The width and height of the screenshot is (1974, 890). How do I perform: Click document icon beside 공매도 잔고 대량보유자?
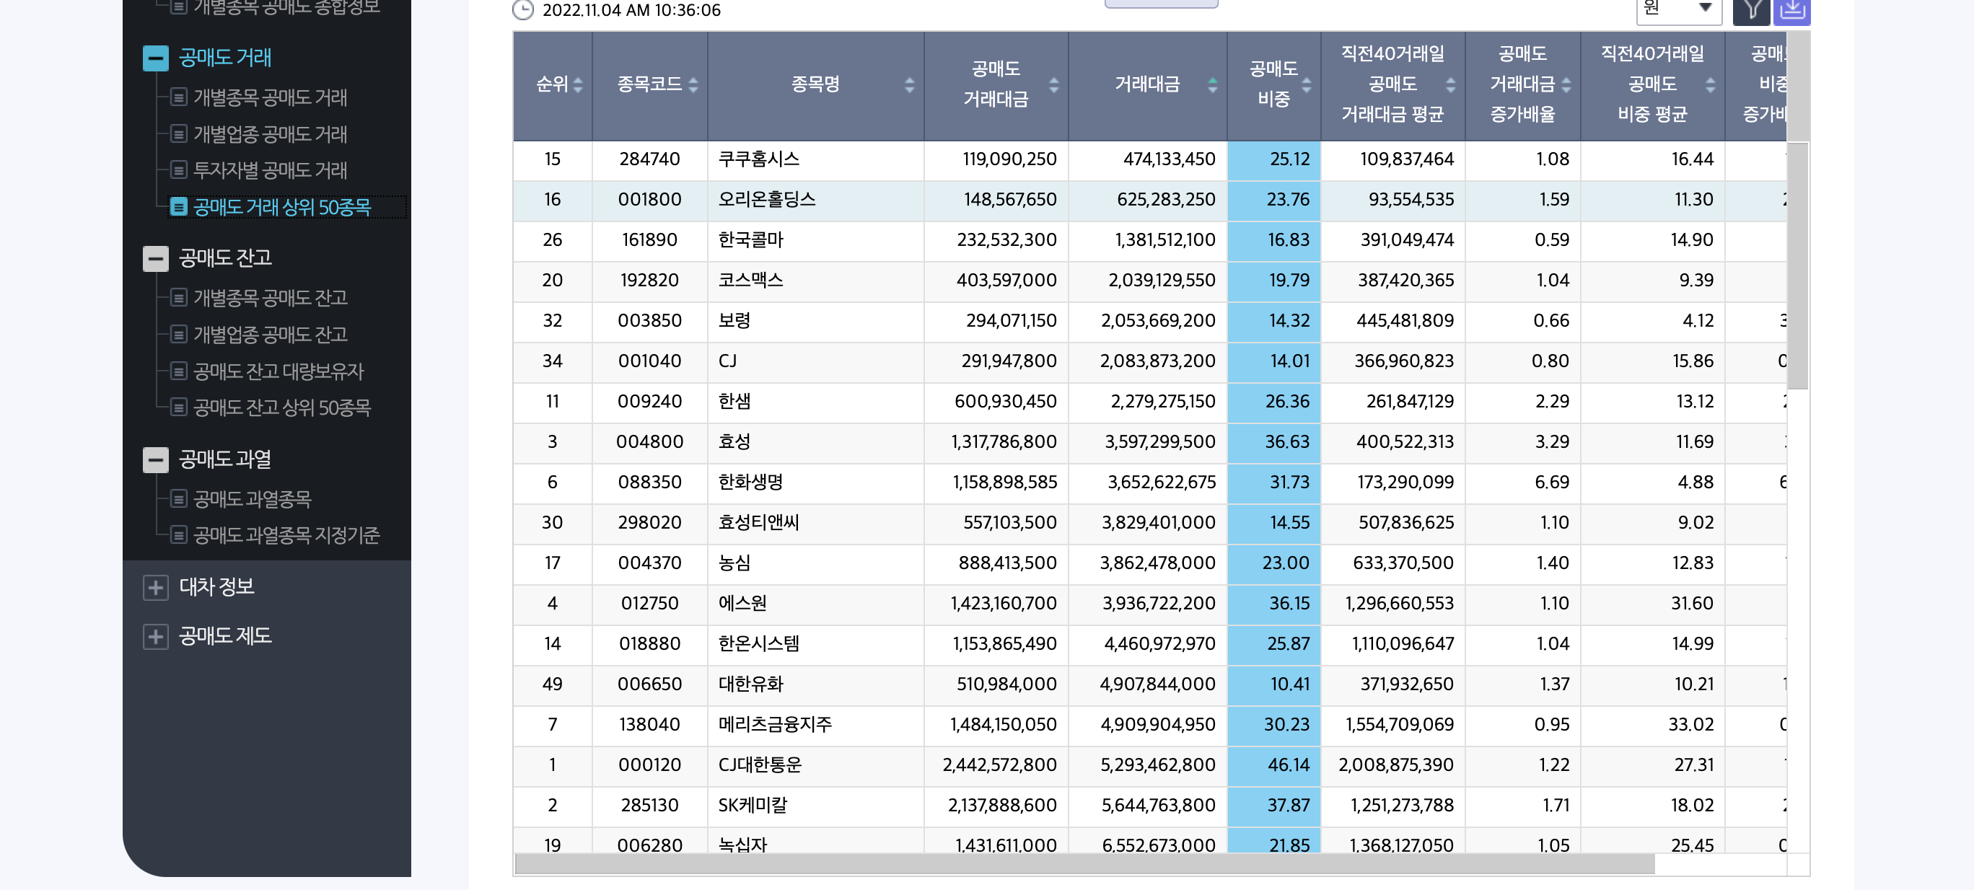pyautogui.click(x=178, y=371)
